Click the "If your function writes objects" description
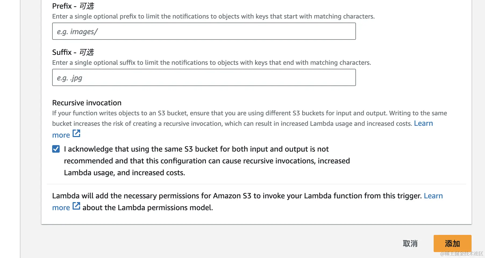Viewport: 485px width, 258px height. [249, 113]
